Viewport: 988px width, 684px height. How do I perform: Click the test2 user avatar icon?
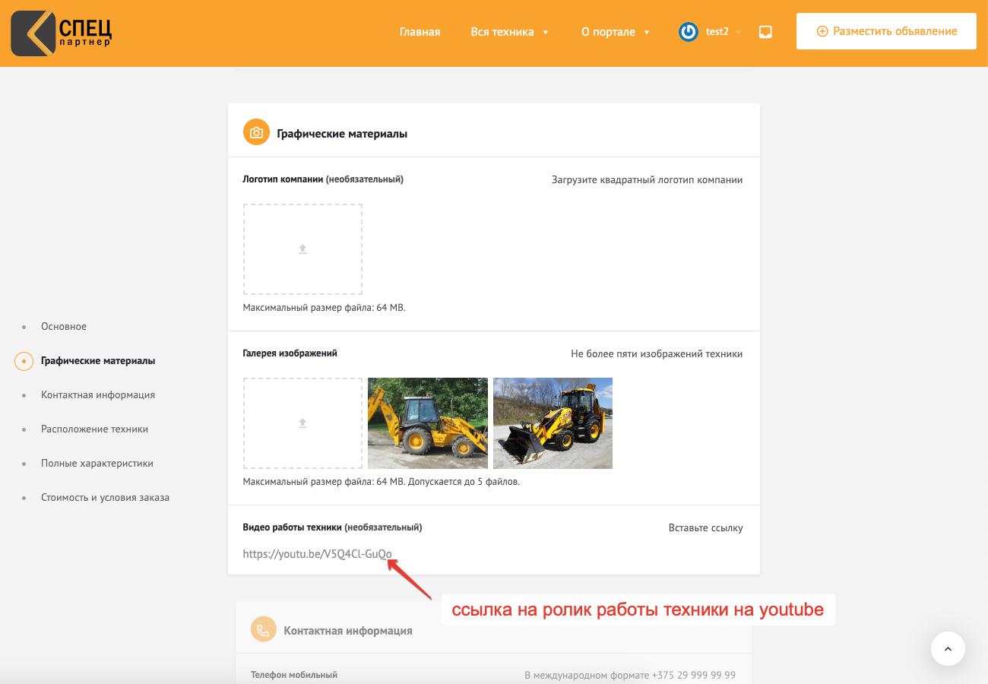689,32
